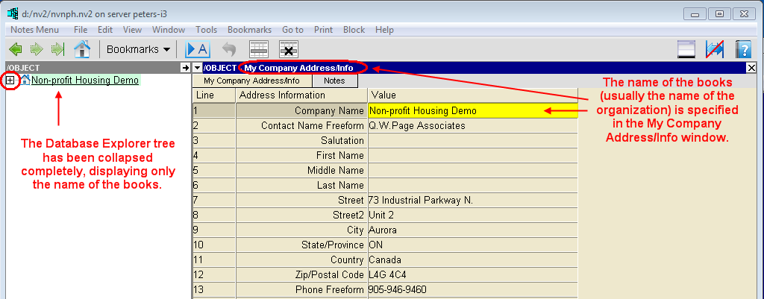Click the grid icon with black X
This screenshot has width=764, height=299.
click(289, 49)
